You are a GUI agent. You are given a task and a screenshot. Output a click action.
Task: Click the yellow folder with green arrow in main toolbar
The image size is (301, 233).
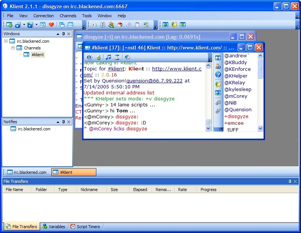174,25
